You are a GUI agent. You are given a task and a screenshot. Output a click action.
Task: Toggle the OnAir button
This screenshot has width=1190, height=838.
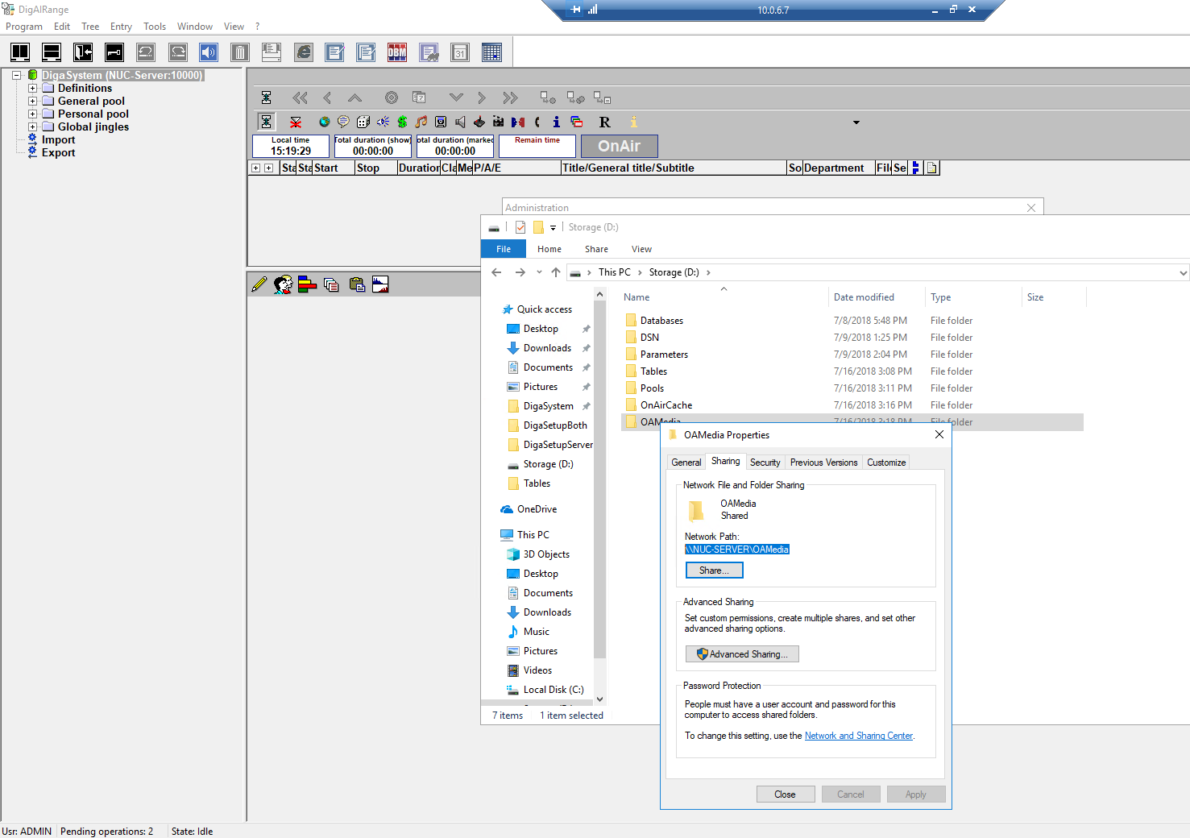[x=619, y=146]
